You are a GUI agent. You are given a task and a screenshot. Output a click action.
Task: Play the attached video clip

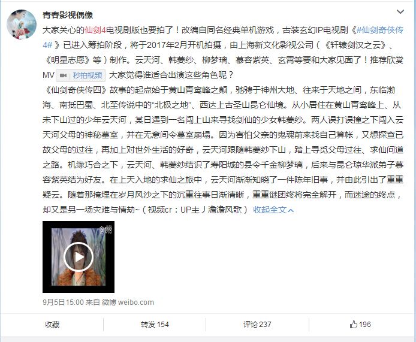pos(79,257)
